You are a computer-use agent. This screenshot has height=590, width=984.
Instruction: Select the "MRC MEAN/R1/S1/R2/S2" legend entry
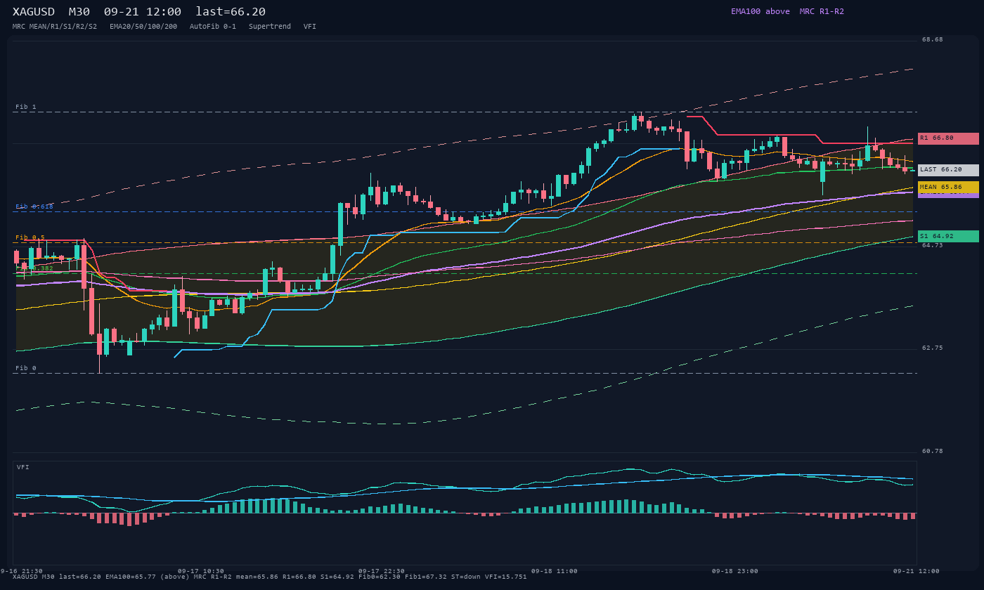pyautogui.click(x=55, y=27)
